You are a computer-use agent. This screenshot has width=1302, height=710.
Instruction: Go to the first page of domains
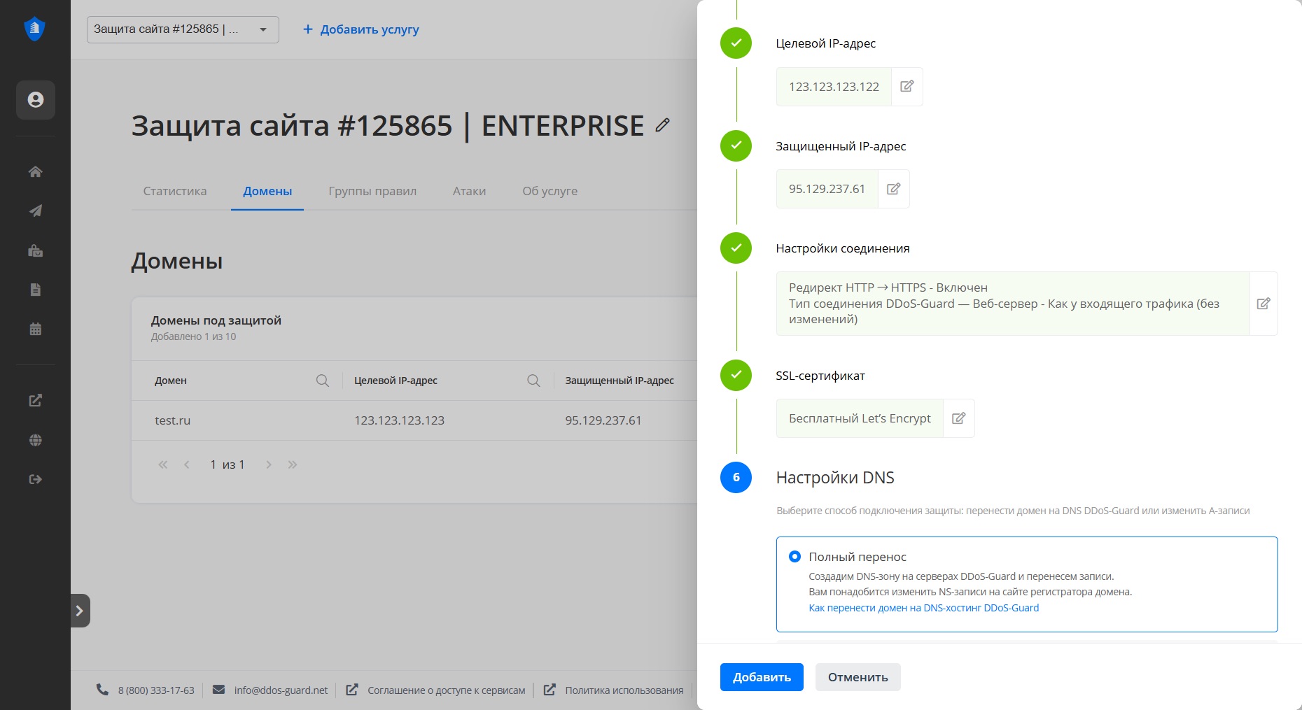pyautogui.click(x=163, y=464)
